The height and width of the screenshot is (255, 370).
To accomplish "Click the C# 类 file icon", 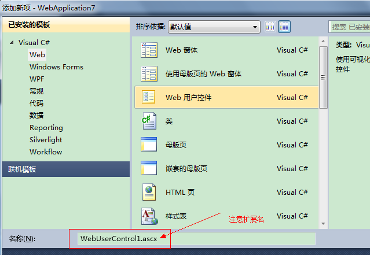I will [149, 121].
